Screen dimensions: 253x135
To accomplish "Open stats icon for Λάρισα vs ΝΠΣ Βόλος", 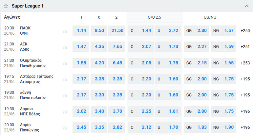I will (x=65, y=111).
